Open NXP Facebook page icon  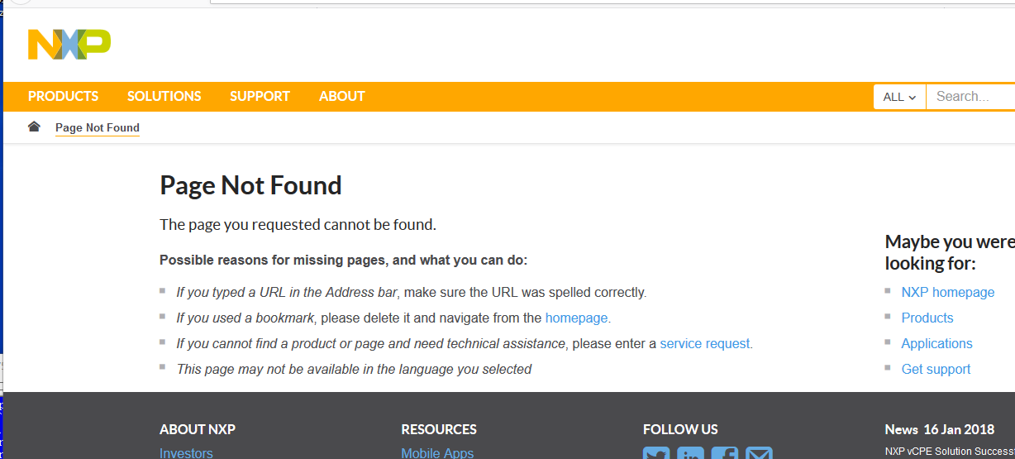pyautogui.click(x=725, y=453)
